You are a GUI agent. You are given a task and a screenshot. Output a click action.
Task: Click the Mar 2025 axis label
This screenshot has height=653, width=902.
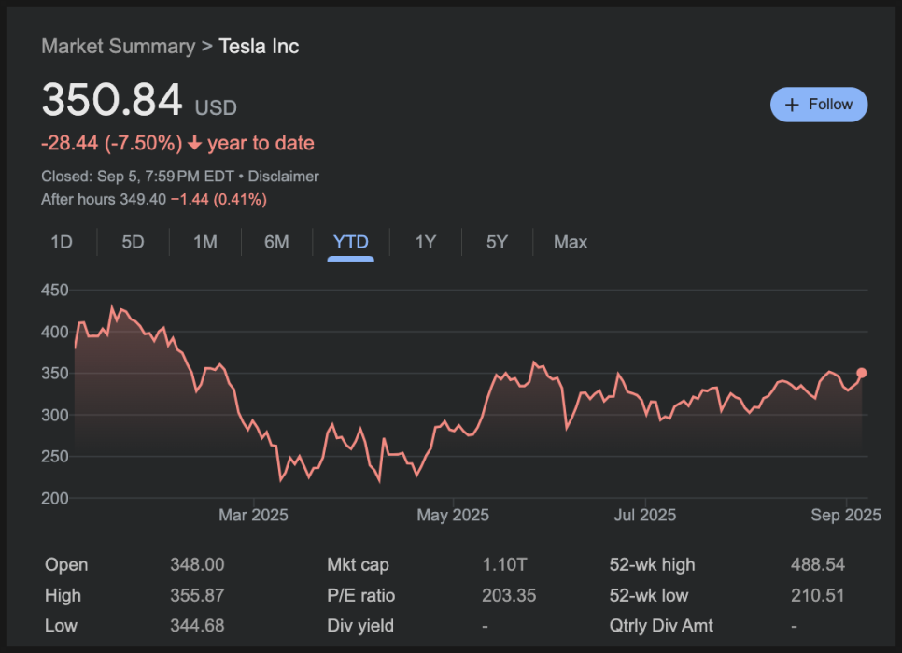[253, 515]
